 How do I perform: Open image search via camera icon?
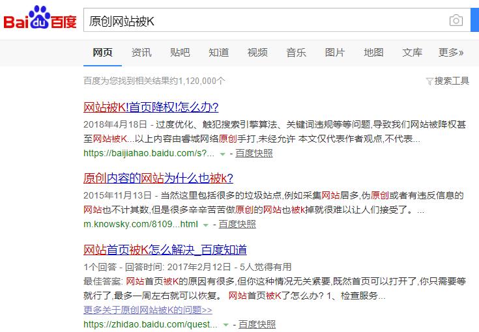pyautogui.click(x=456, y=20)
